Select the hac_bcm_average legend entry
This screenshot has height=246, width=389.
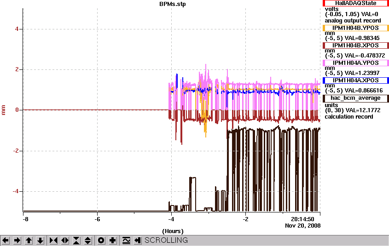coord(356,98)
